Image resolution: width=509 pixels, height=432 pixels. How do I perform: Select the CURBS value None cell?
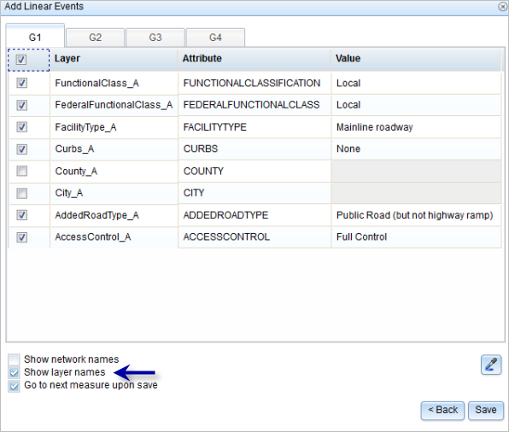416,149
